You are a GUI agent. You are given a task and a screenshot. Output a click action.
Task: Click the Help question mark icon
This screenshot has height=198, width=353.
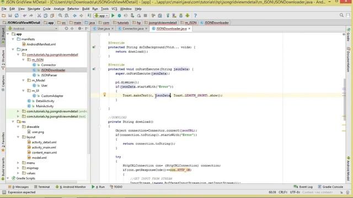point(195,15)
